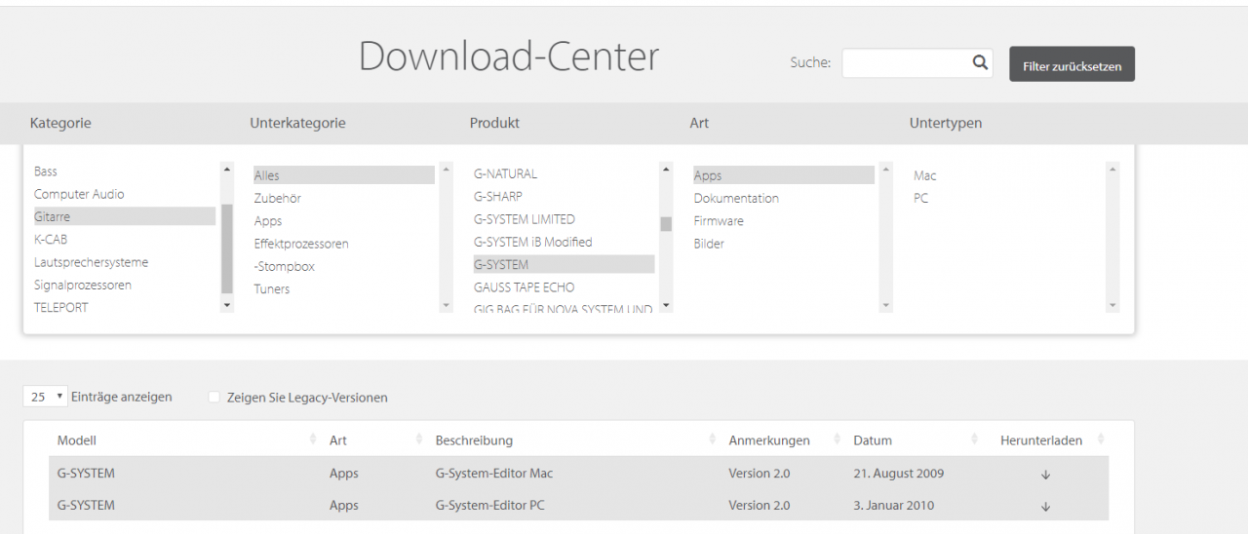The width and height of the screenshot is (1248, 534).
Task: Click Untertypen list scroll-up arrow
Action: tap(1112, 170)
